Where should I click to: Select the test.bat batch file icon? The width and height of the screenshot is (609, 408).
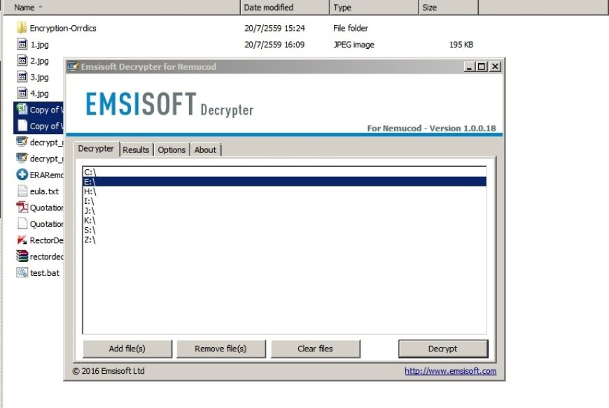[22, 272]
